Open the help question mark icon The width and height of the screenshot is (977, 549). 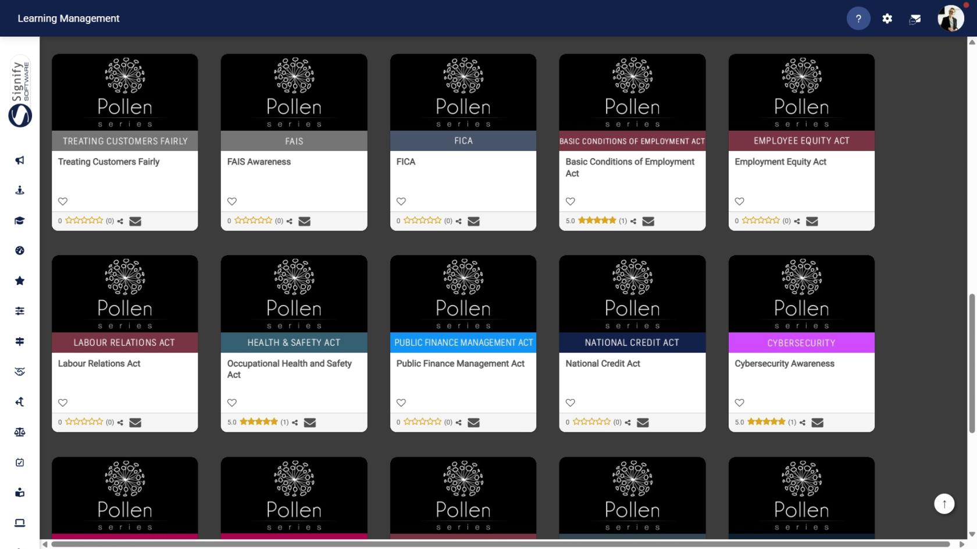click(x=858, y=19)
